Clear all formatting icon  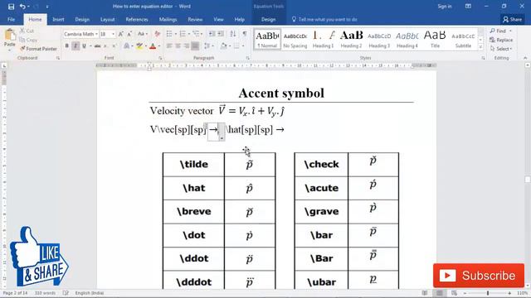[x=157, y=34]
